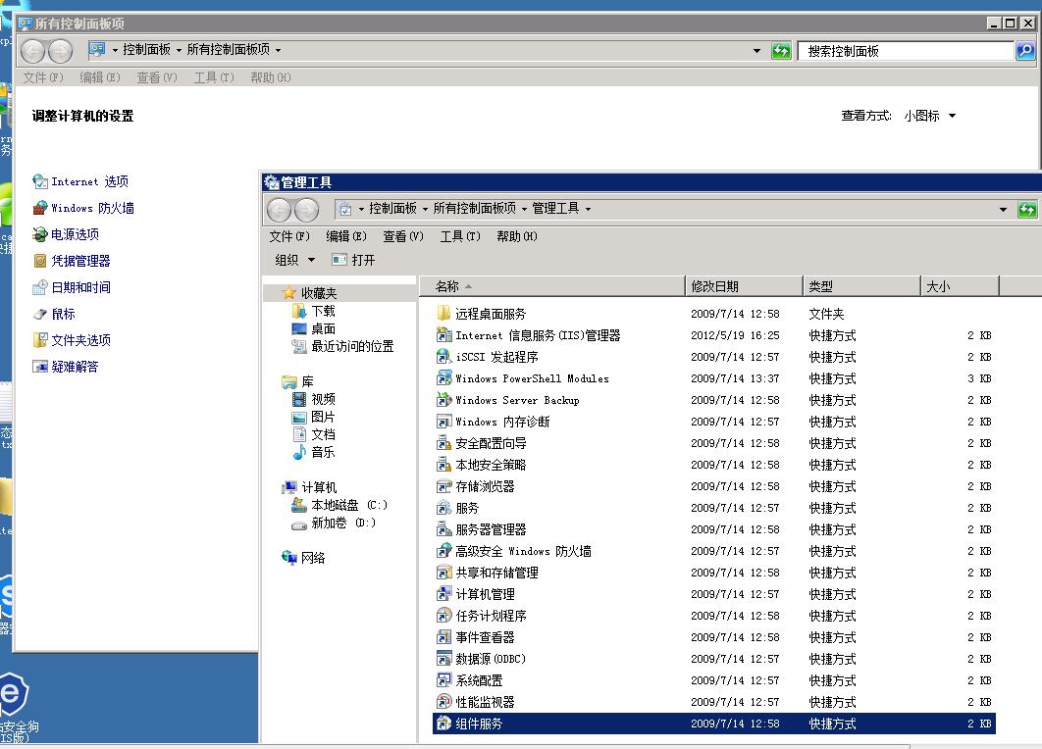This screenshot has width=1042, height=749.
Task: Open 电源选项 icon in control panel
Action: pos(40,234)
